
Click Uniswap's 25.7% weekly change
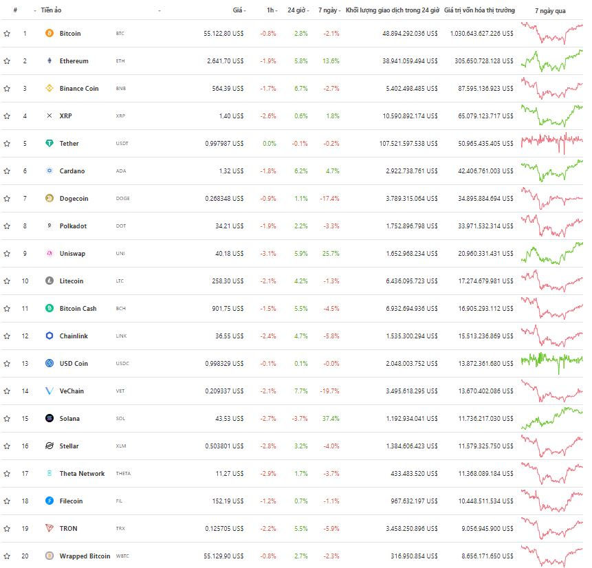point(331,254)
